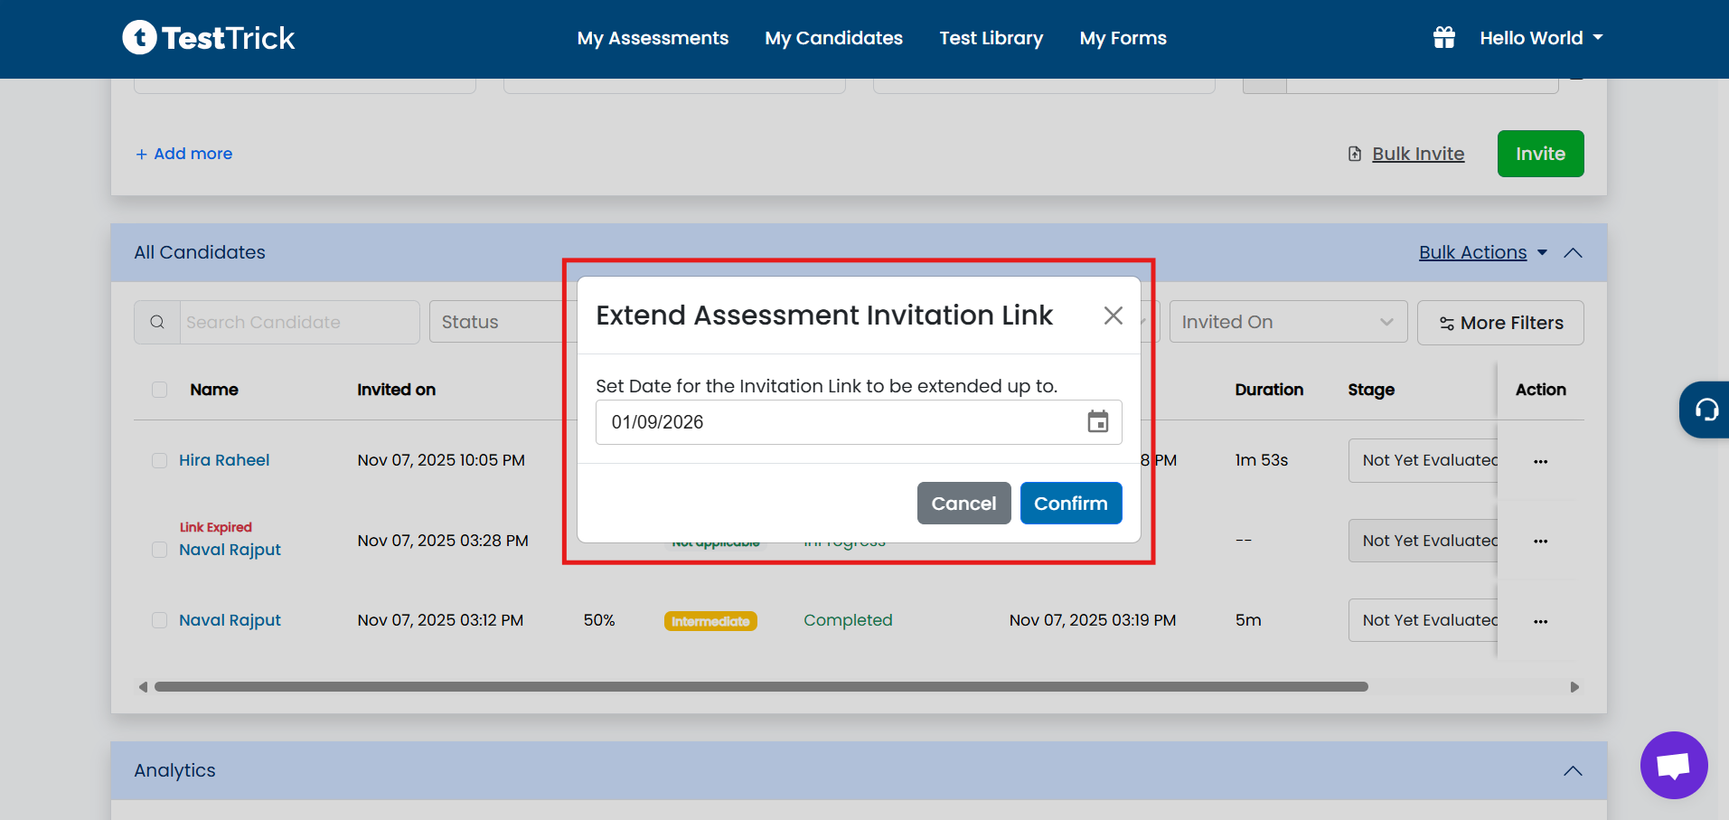Viewport: 1729px width, 820px height.
Task: Open Stage dropdown for Nov 07 03:28 PM row
Action: (x=1423, y=541)
